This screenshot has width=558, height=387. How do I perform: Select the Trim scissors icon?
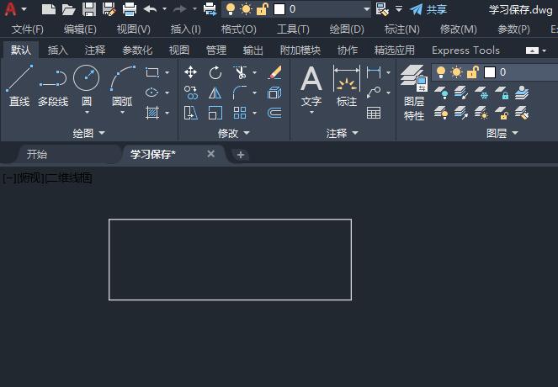pos(240,72)
